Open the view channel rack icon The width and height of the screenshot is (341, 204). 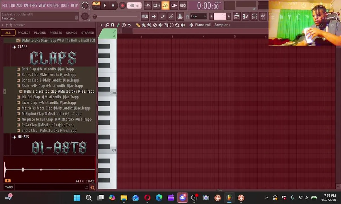[254, 16]
